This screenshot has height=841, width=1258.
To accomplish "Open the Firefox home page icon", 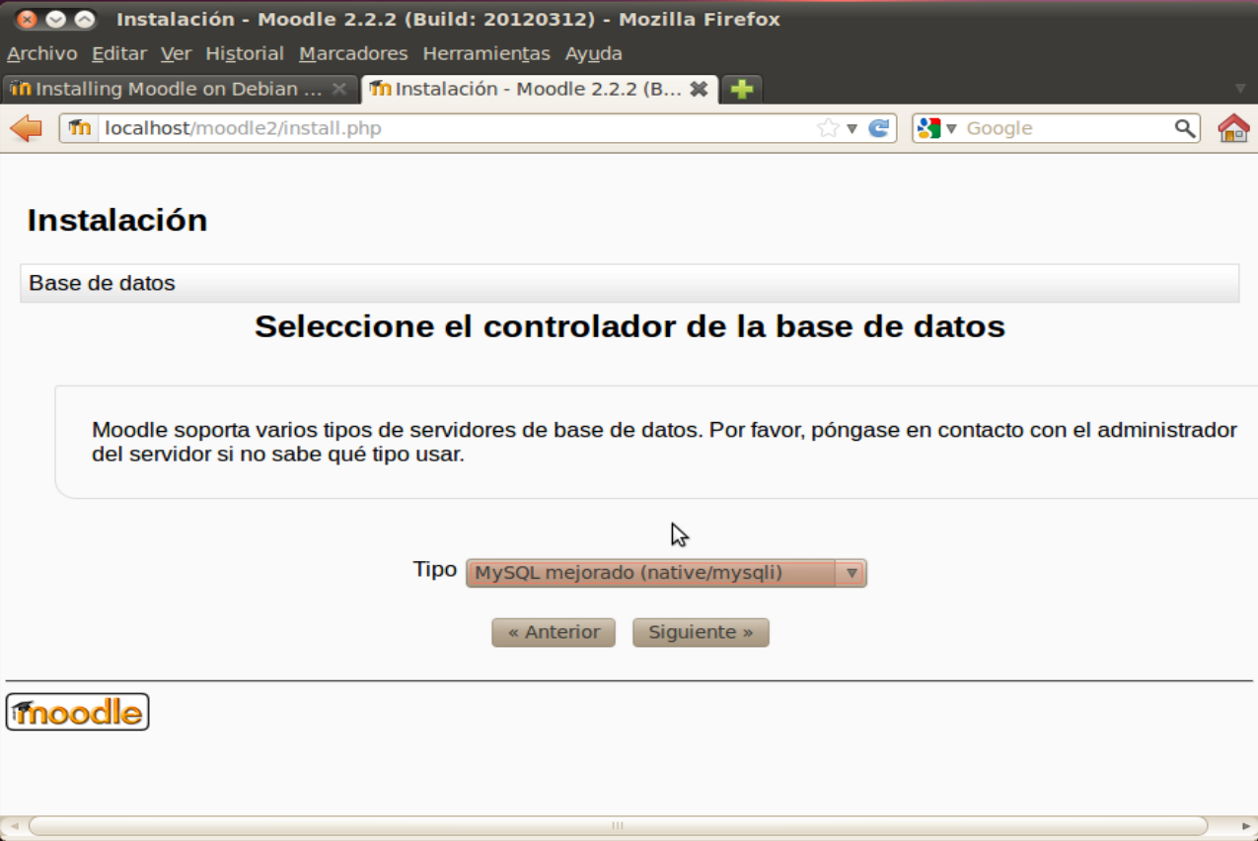I will pos(1233,128).
